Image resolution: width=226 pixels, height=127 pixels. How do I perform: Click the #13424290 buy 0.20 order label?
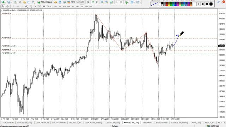(8, 53)
